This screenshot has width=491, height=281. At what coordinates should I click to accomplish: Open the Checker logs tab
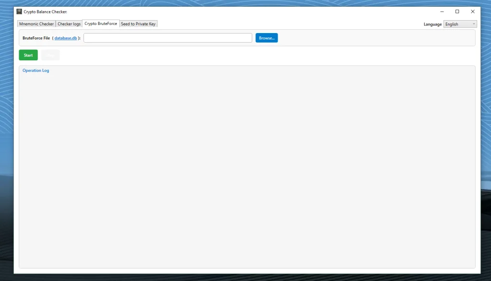[69, 24]
